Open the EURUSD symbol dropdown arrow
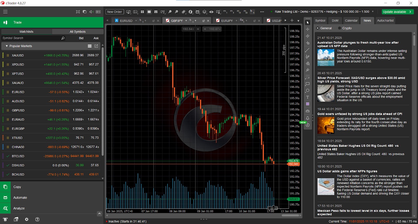This screenshot has height=224, width=418. click(x=136, y=21)
